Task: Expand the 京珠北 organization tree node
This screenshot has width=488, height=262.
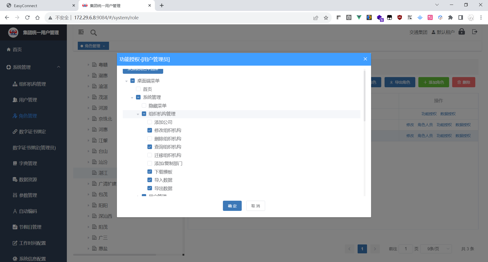Action: [x=88, y=119]
